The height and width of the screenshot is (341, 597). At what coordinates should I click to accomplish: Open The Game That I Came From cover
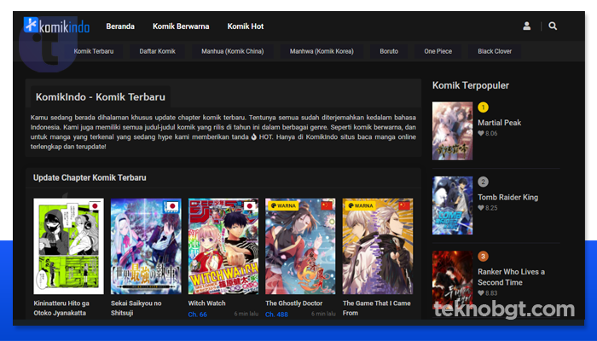(378, 246)
